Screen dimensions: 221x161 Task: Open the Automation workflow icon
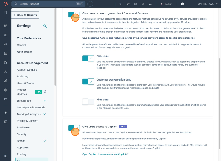(6, 72)
